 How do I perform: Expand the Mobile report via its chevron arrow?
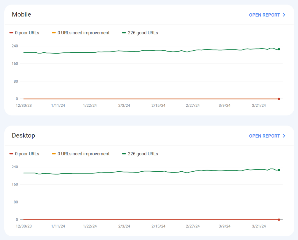283,15
